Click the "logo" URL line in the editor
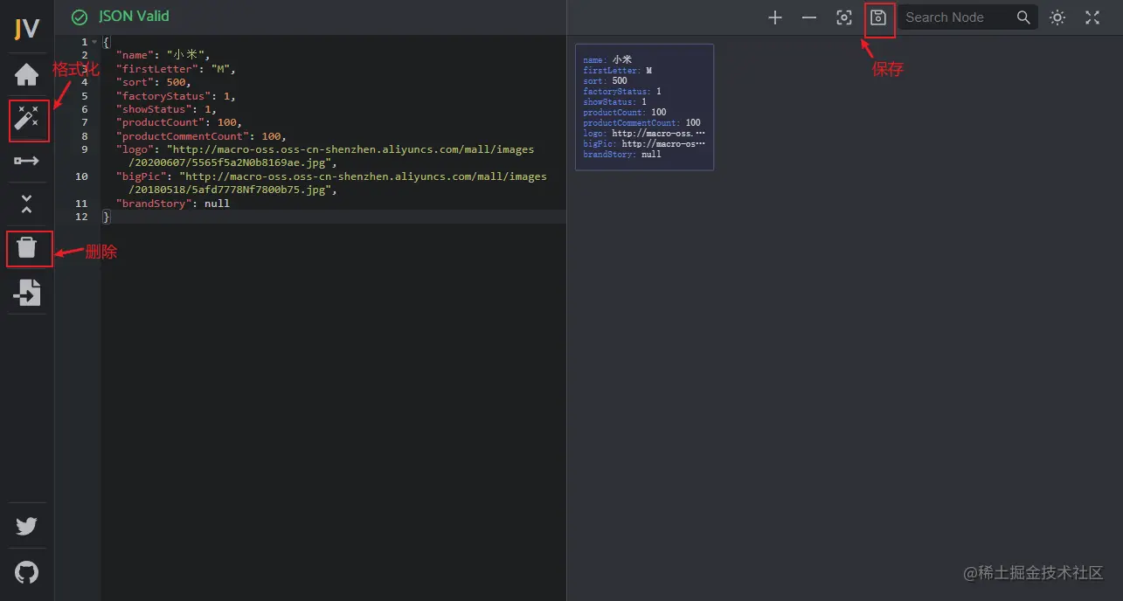Screen dimensions: 1123x601 (325, 155)
